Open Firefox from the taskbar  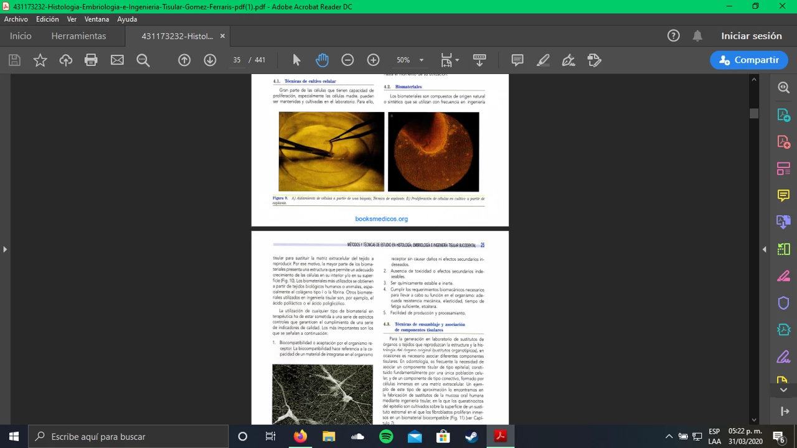300,437
